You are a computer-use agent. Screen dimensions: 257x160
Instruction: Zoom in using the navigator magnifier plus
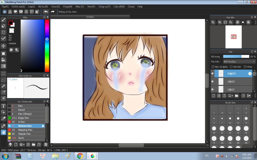[220, 22]
